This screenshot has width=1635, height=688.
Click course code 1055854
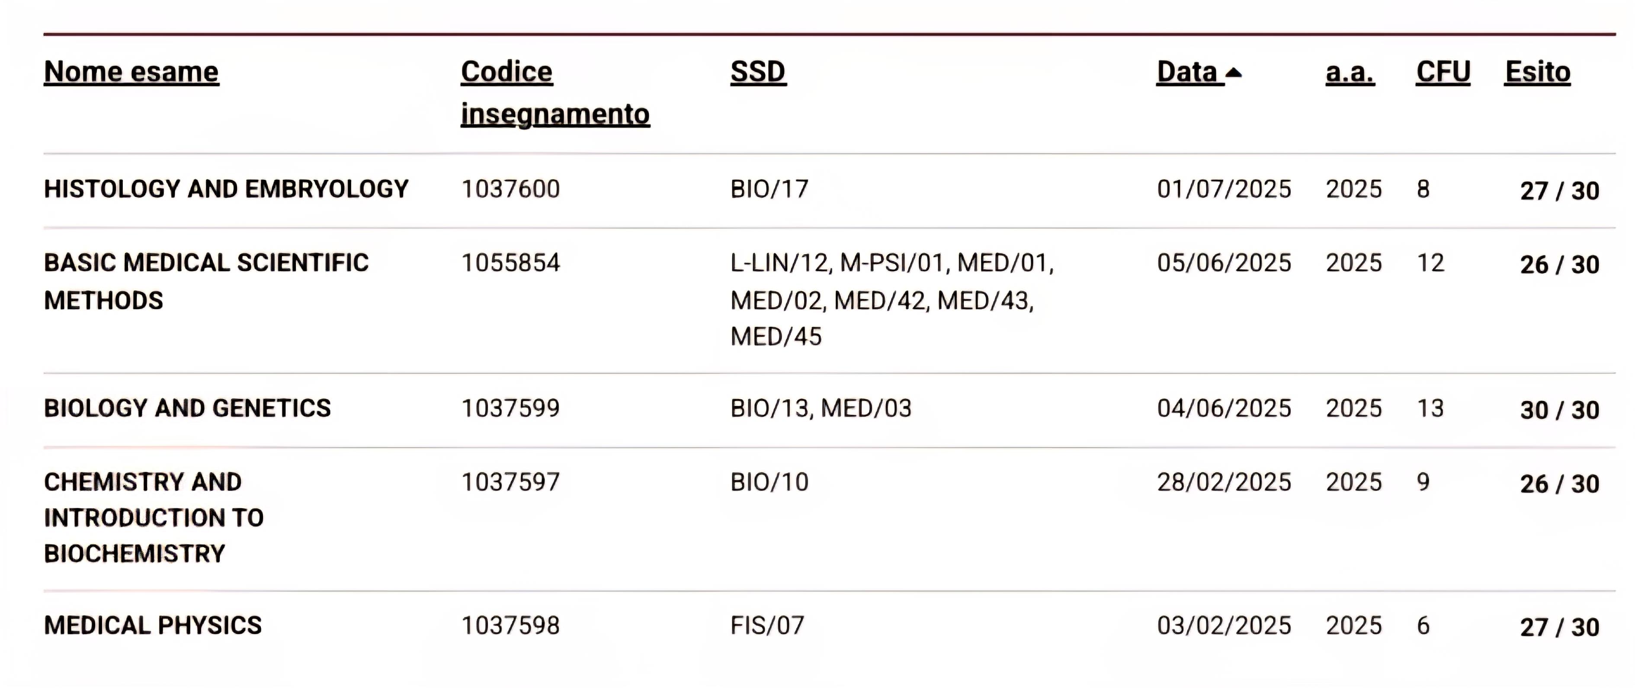pyautogui.click(x=510, y=263)
